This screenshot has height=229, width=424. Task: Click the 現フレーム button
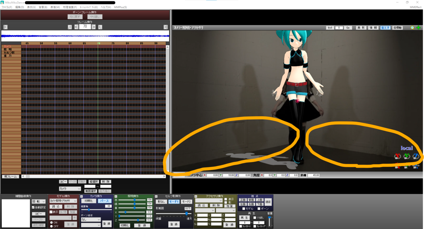pyautogui.click(x=10, y=176)
